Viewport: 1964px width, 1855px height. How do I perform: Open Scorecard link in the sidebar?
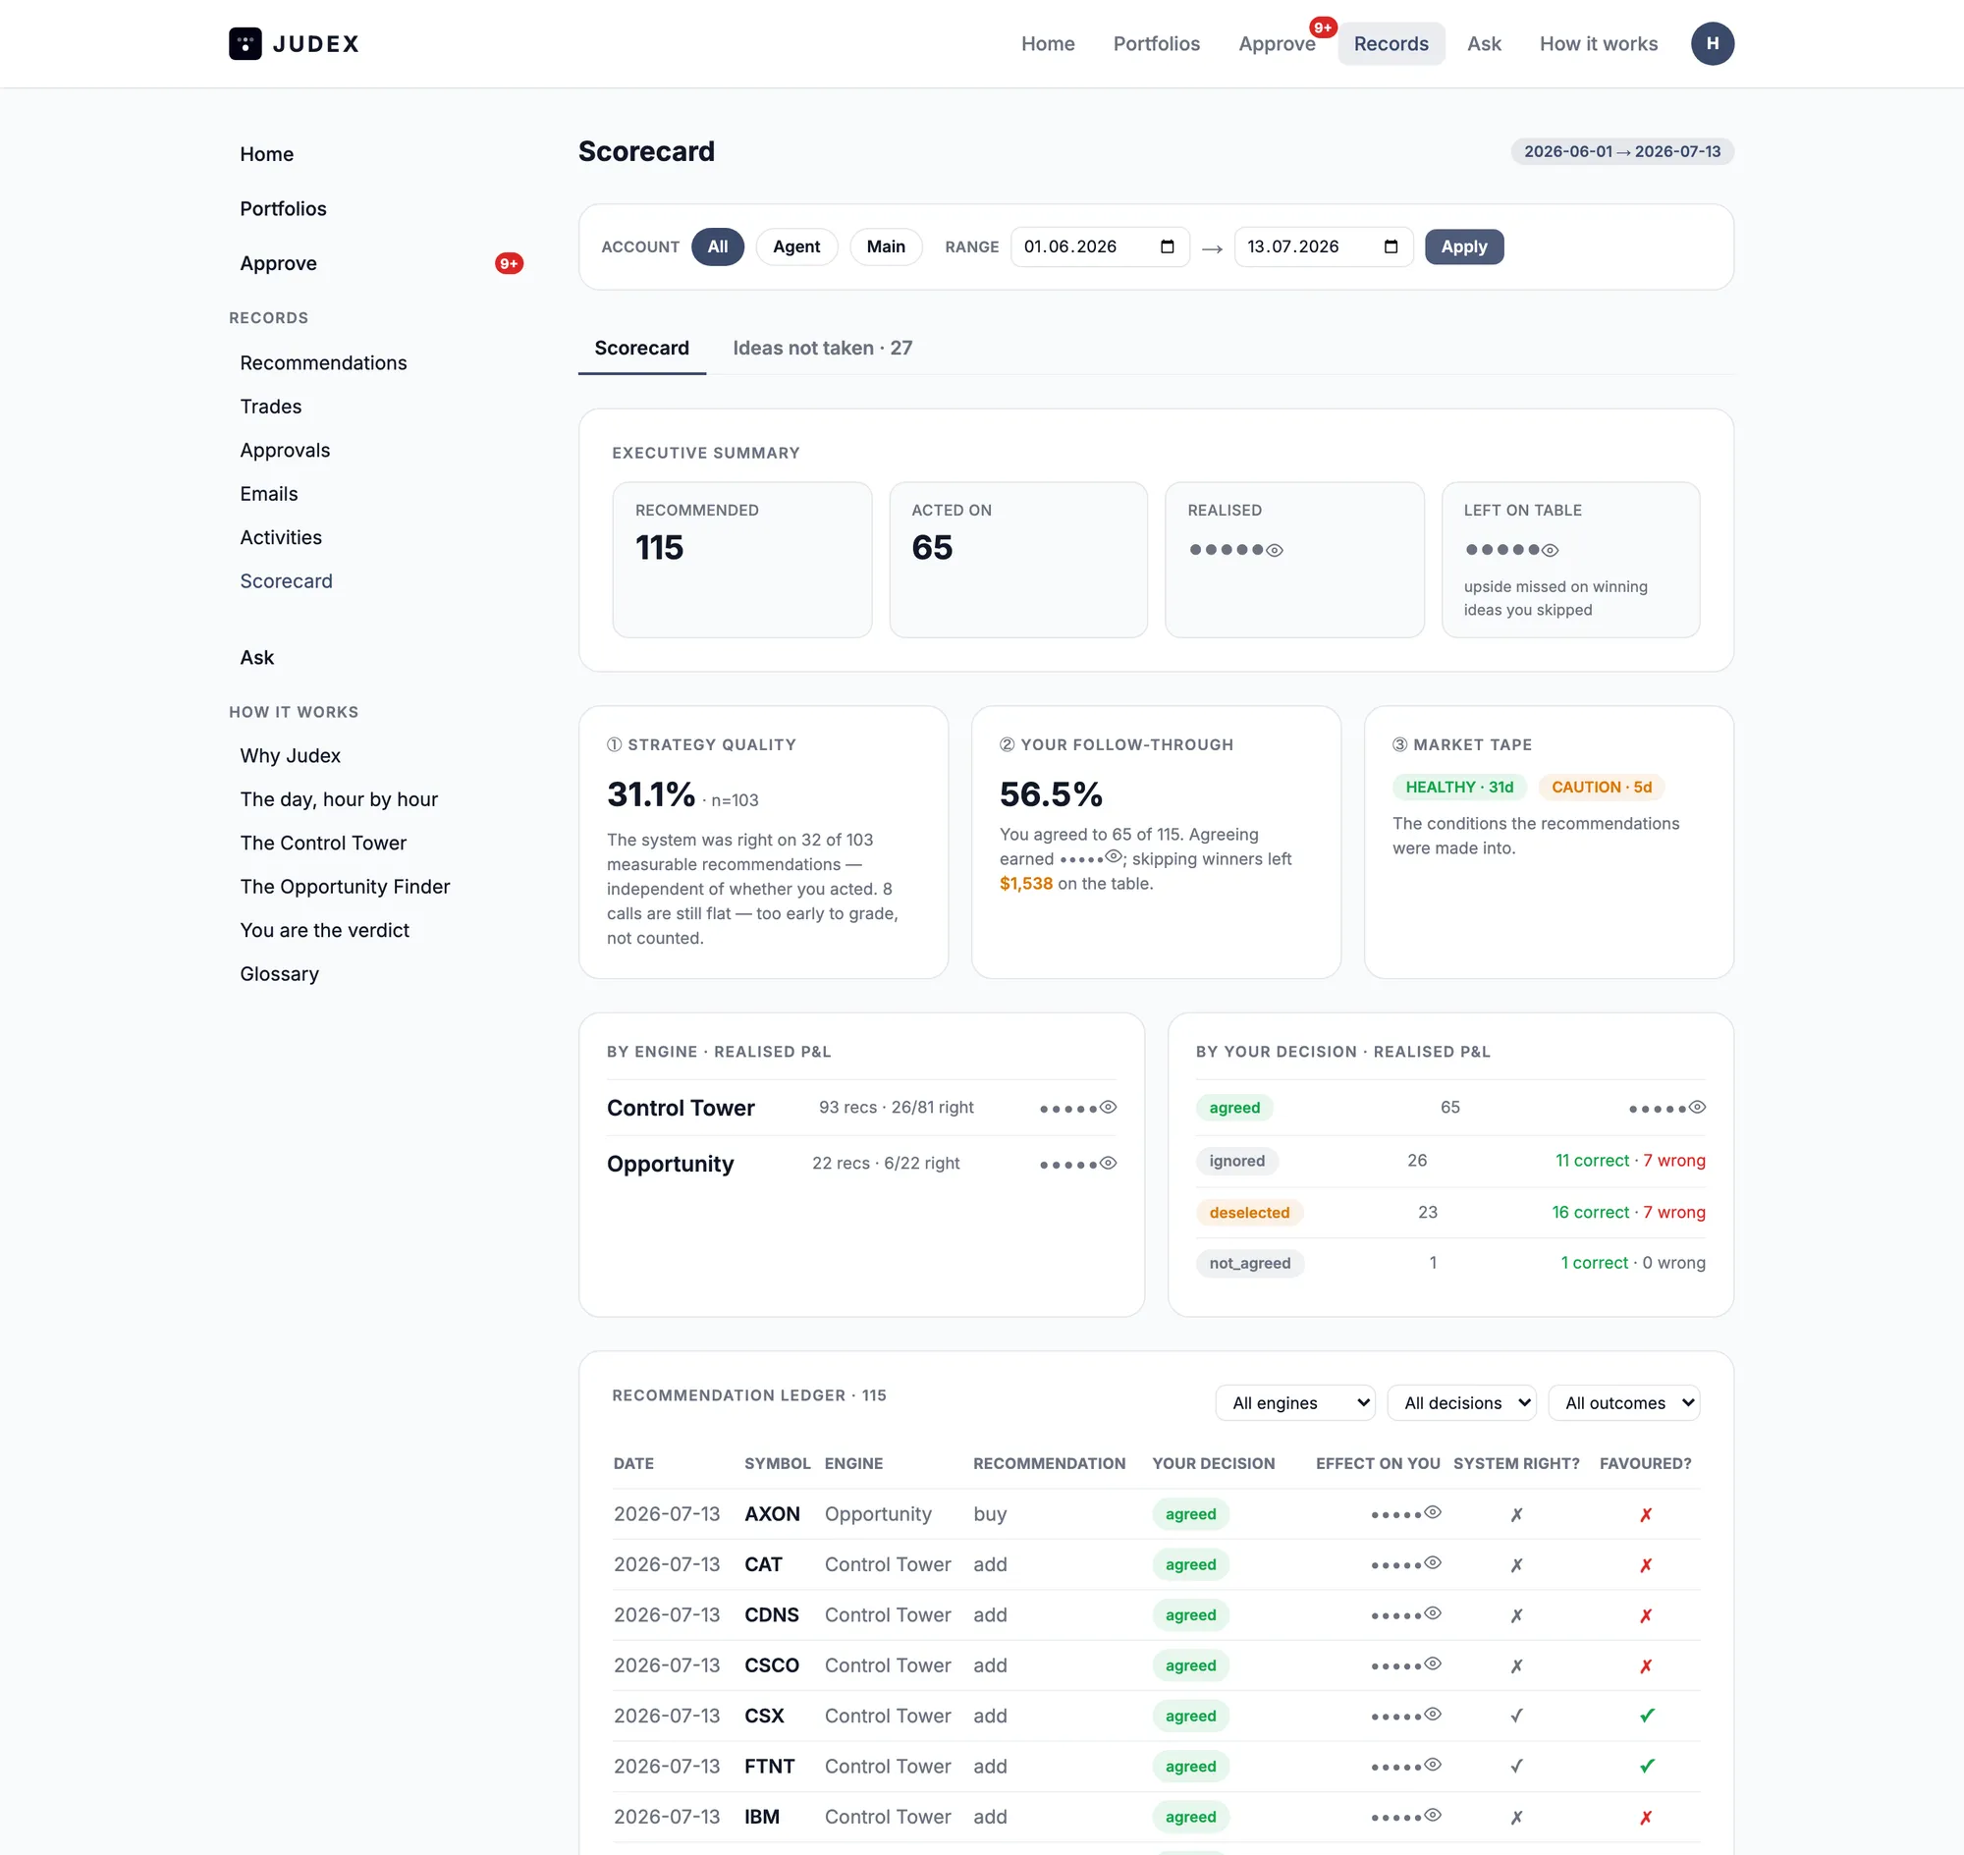(x=286, y=580)
